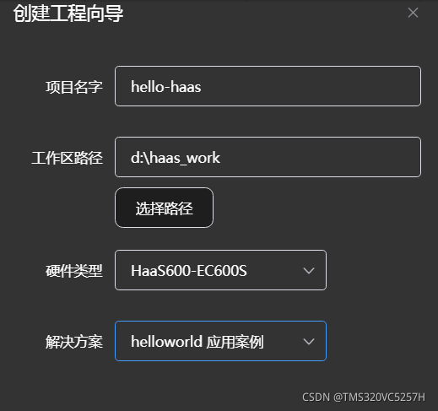Click the 硬件类型 label
The height and width of the screenshot is (411, 438).
74,271
